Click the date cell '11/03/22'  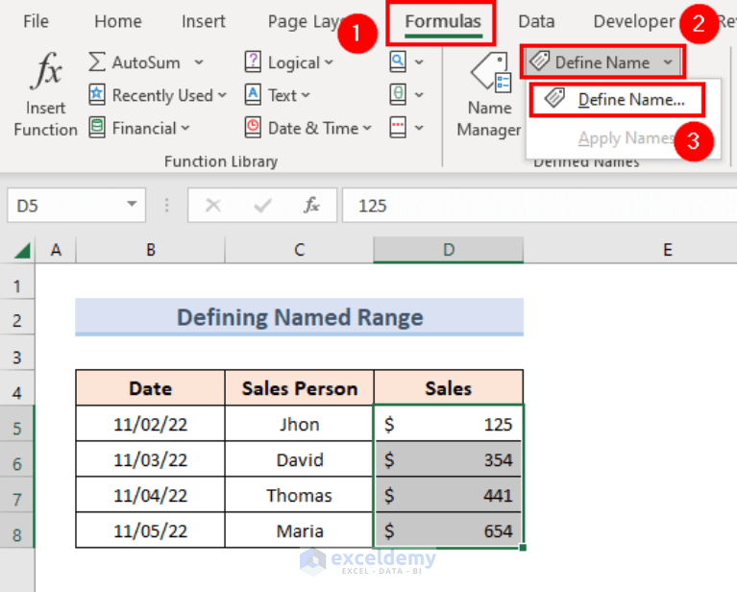pos(151,459)
